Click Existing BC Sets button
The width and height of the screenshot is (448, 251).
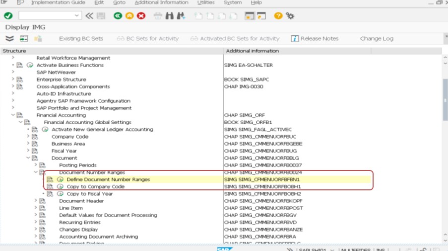(x=81, y=39)
